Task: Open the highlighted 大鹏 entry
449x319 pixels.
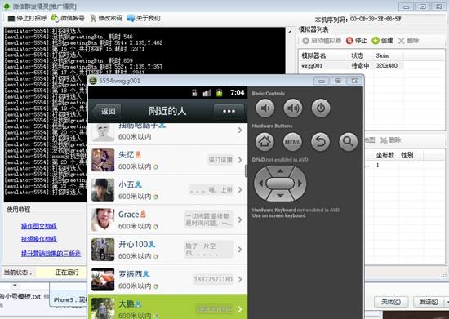Action: [x=167, y=307]
